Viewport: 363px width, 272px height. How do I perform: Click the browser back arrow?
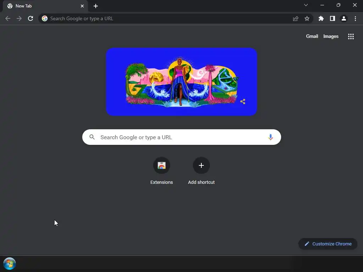(8, 18)
